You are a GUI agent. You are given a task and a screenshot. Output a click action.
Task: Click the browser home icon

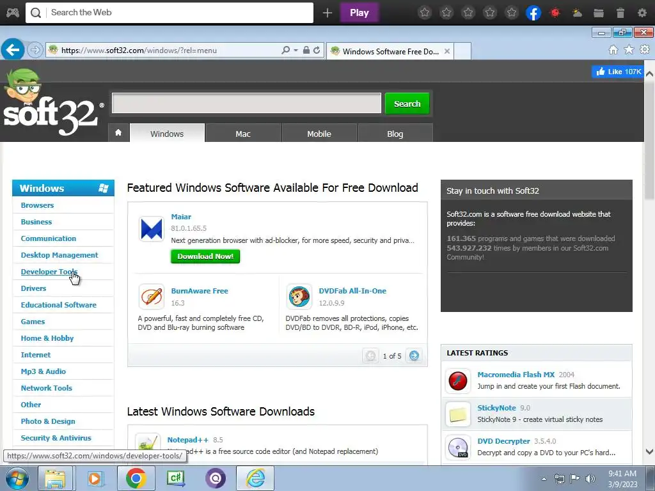click(x=613, y=50)
